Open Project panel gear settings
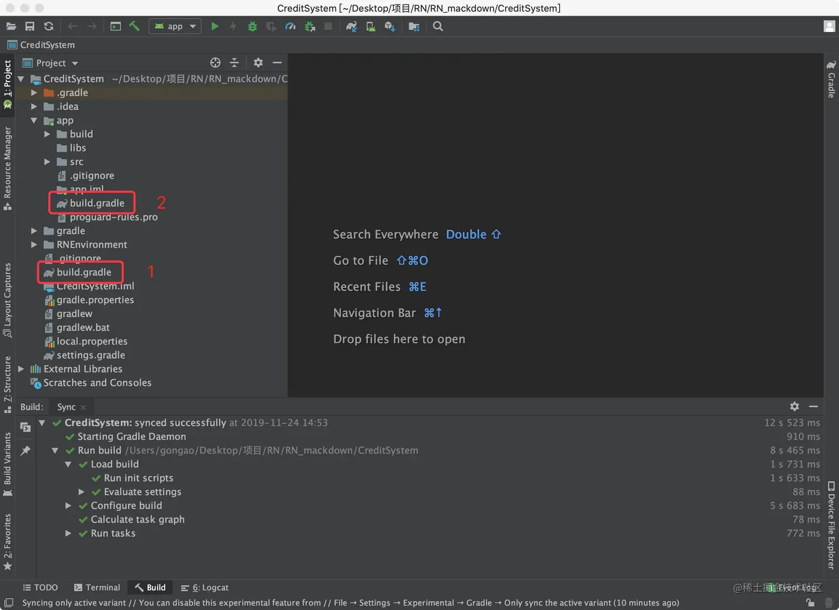This screenshot has width=839, height=610. point(258,63)
